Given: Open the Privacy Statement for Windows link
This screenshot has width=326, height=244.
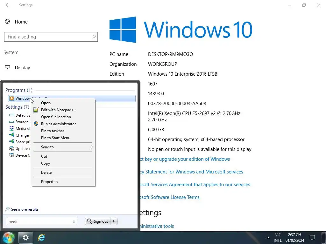Looking at the screenshot, I should tap(192, 172).
